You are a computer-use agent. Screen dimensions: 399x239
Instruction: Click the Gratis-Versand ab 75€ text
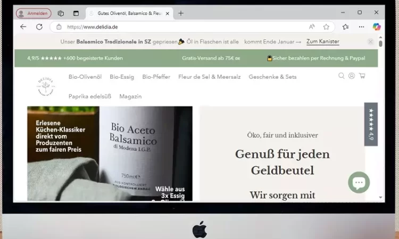point(211,58)
